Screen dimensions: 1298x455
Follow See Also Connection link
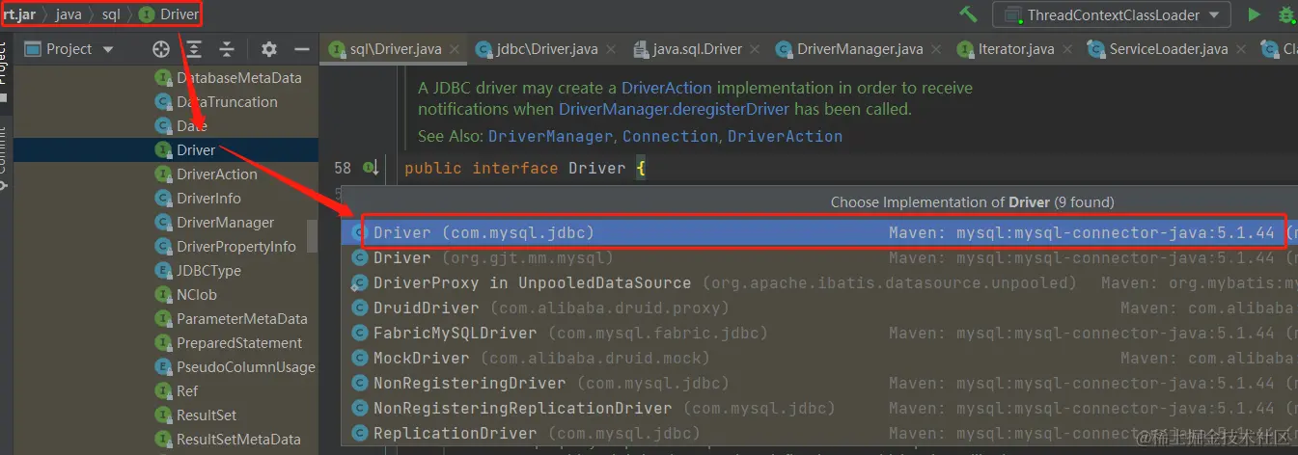coord(670,137)
